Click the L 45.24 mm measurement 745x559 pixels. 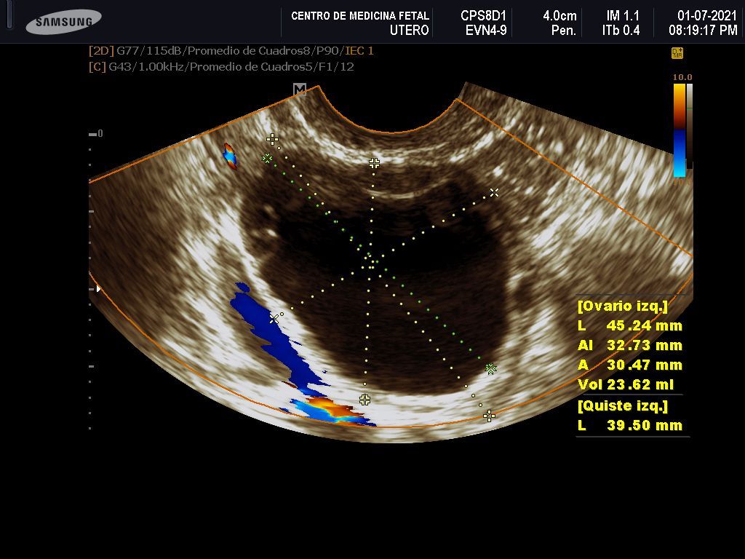[x=630, y=325]
